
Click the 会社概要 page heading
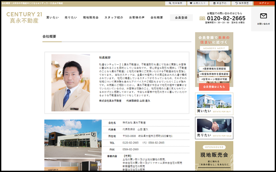[49, 36]
